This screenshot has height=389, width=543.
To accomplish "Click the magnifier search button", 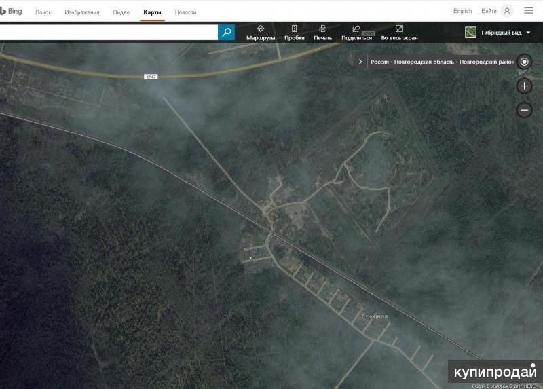I will pos(227,32).
